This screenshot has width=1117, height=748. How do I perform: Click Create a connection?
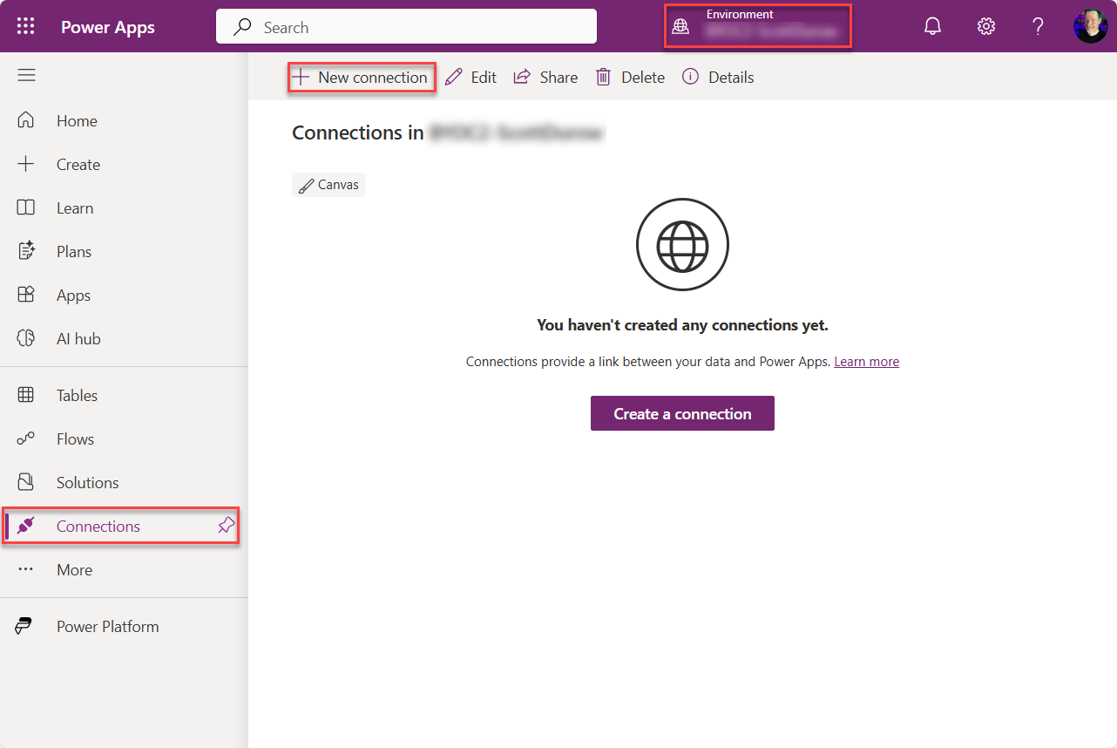(682, 412)
